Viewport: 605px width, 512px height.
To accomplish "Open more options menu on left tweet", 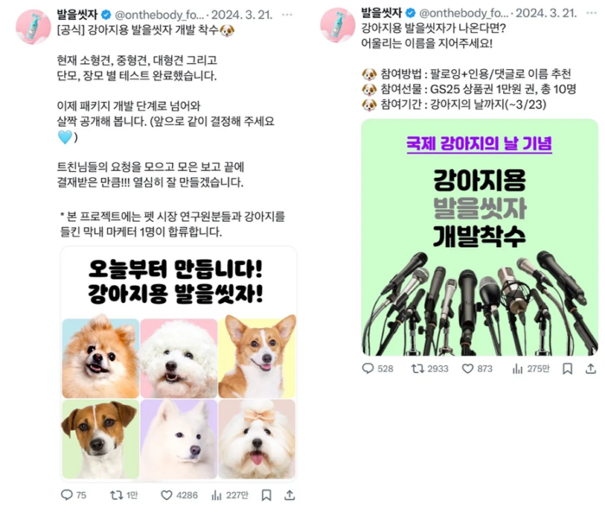I will tap(287, 15).
